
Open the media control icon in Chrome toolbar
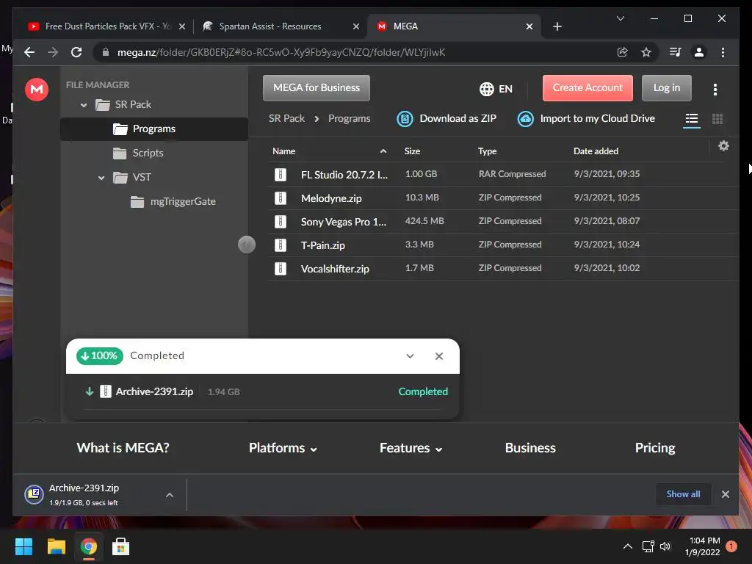tap(676, 52)
